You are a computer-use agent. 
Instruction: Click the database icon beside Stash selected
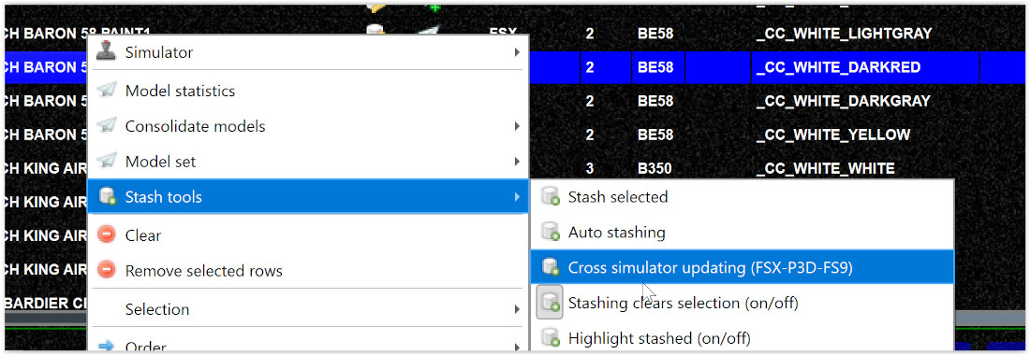[x=550, y=196]
